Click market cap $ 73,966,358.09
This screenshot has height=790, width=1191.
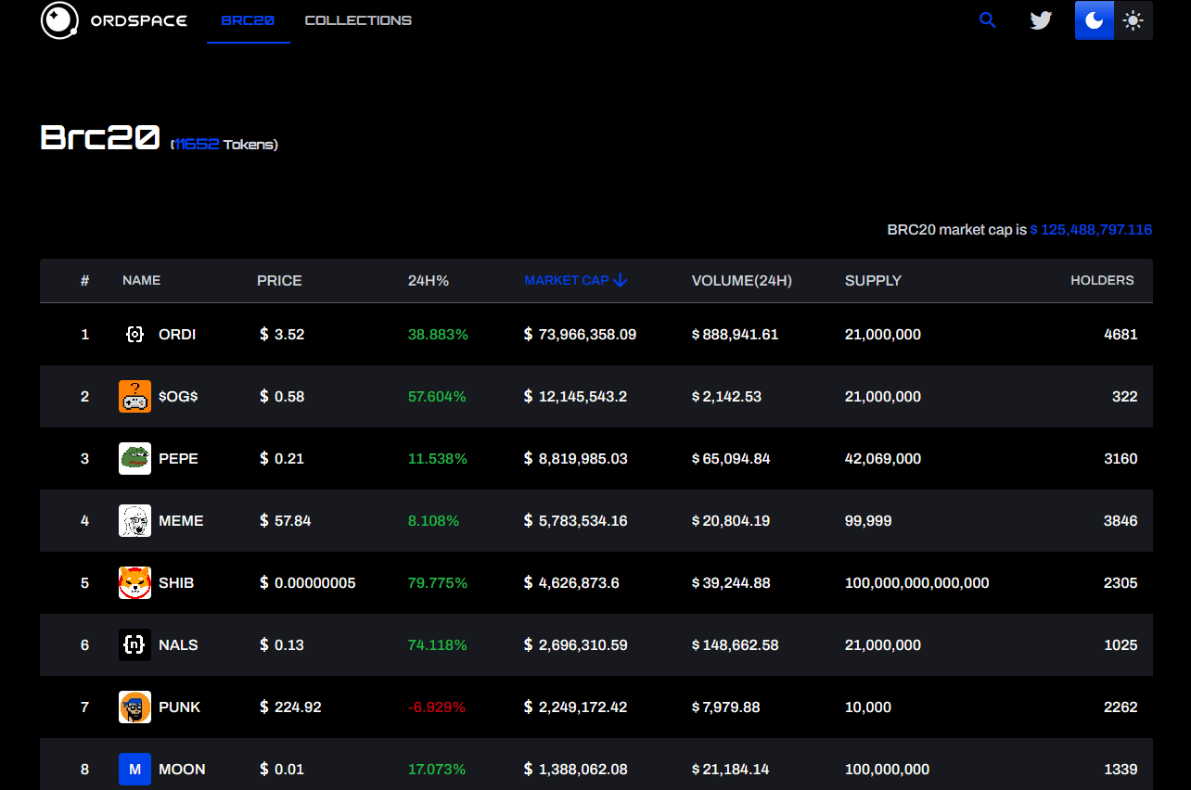pos(580,334)
